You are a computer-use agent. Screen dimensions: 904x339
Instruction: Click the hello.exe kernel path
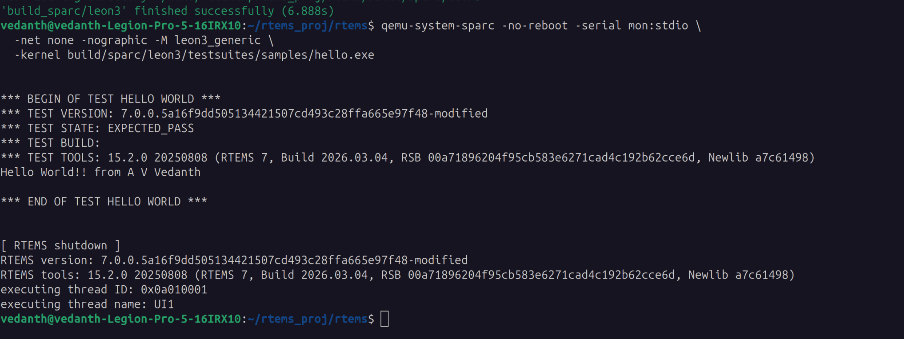(x=220, y=55)
